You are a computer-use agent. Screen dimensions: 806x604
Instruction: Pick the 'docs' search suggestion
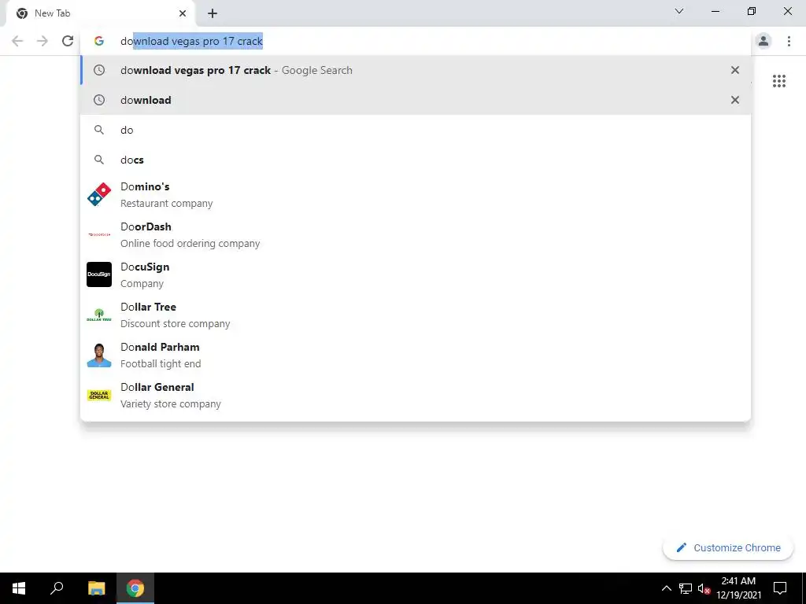(416, 160)
